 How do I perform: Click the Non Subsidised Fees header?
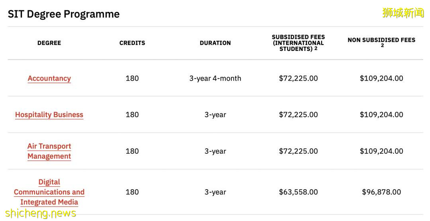click(x=381, y=40)
